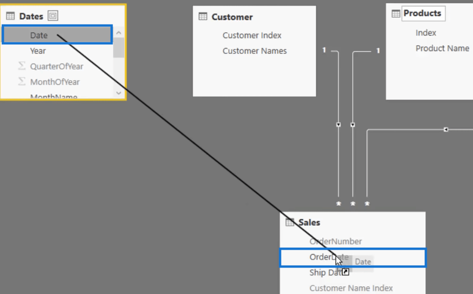
Task: Click the Products table title
Action: click(422, 13)
